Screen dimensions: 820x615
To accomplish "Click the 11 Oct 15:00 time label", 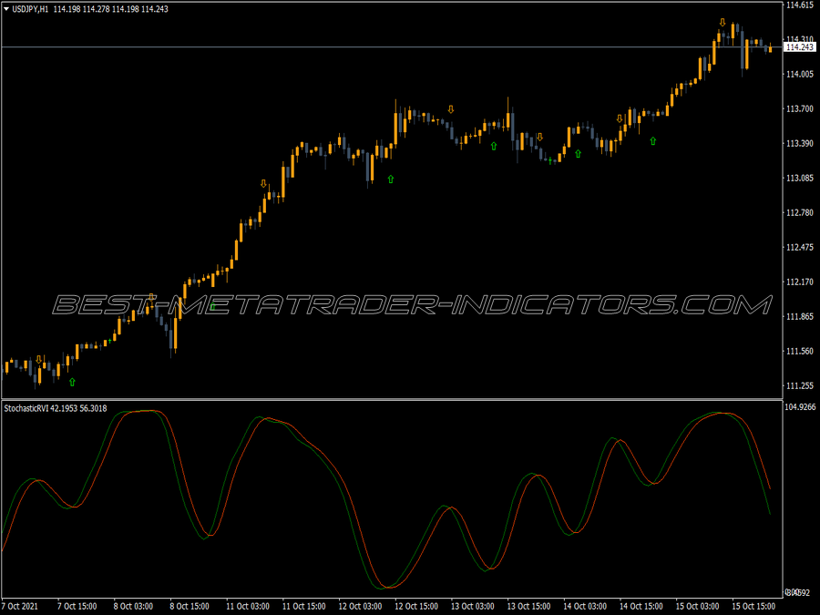I will tap(303, 607).
